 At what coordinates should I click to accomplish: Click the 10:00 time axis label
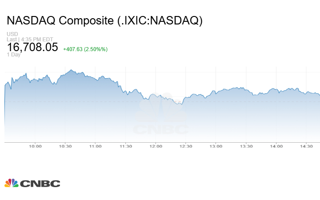35,146
